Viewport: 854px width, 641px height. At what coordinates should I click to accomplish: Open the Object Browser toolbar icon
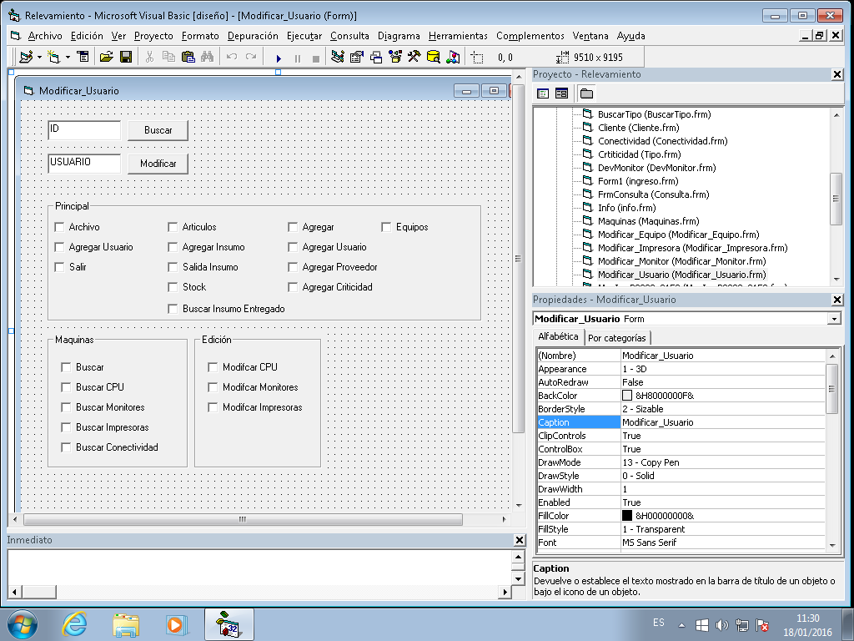pos(394,57)
